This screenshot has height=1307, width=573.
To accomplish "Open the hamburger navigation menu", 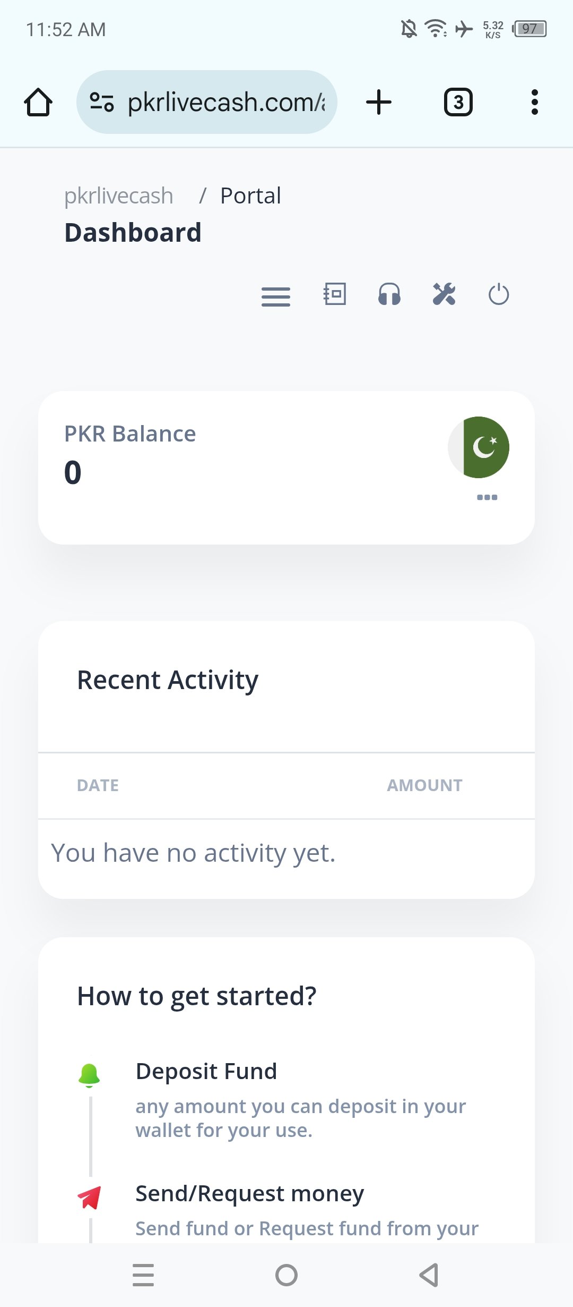I will 276,296.
